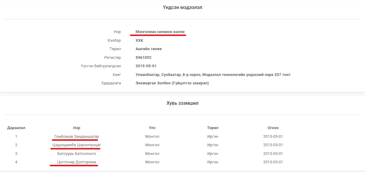Click the Улаанбаатar address text starting with Улаанбаатар
This screenshot has width=365, height=172.
tap(213, 75)
